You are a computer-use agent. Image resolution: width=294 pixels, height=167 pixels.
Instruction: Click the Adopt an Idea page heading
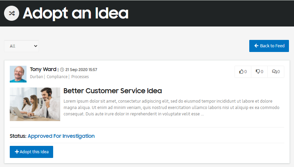pyautogui.click(x=76, y=13)
